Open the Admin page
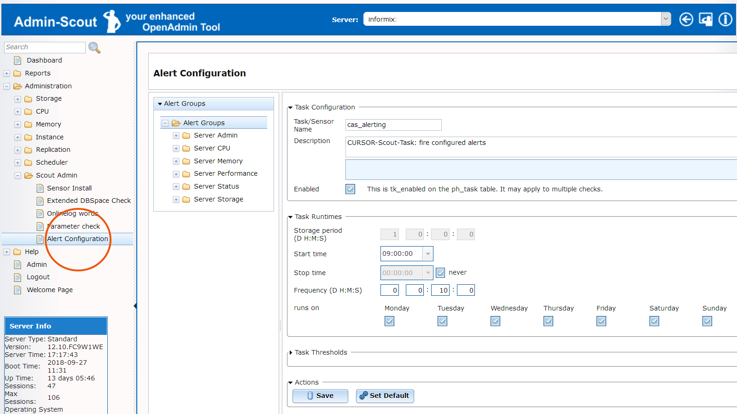Viewport: 737px width, 414px height. (37, 264)
